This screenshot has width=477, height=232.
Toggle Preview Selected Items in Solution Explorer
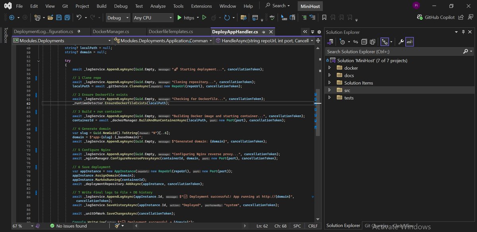tap(410, 42)
